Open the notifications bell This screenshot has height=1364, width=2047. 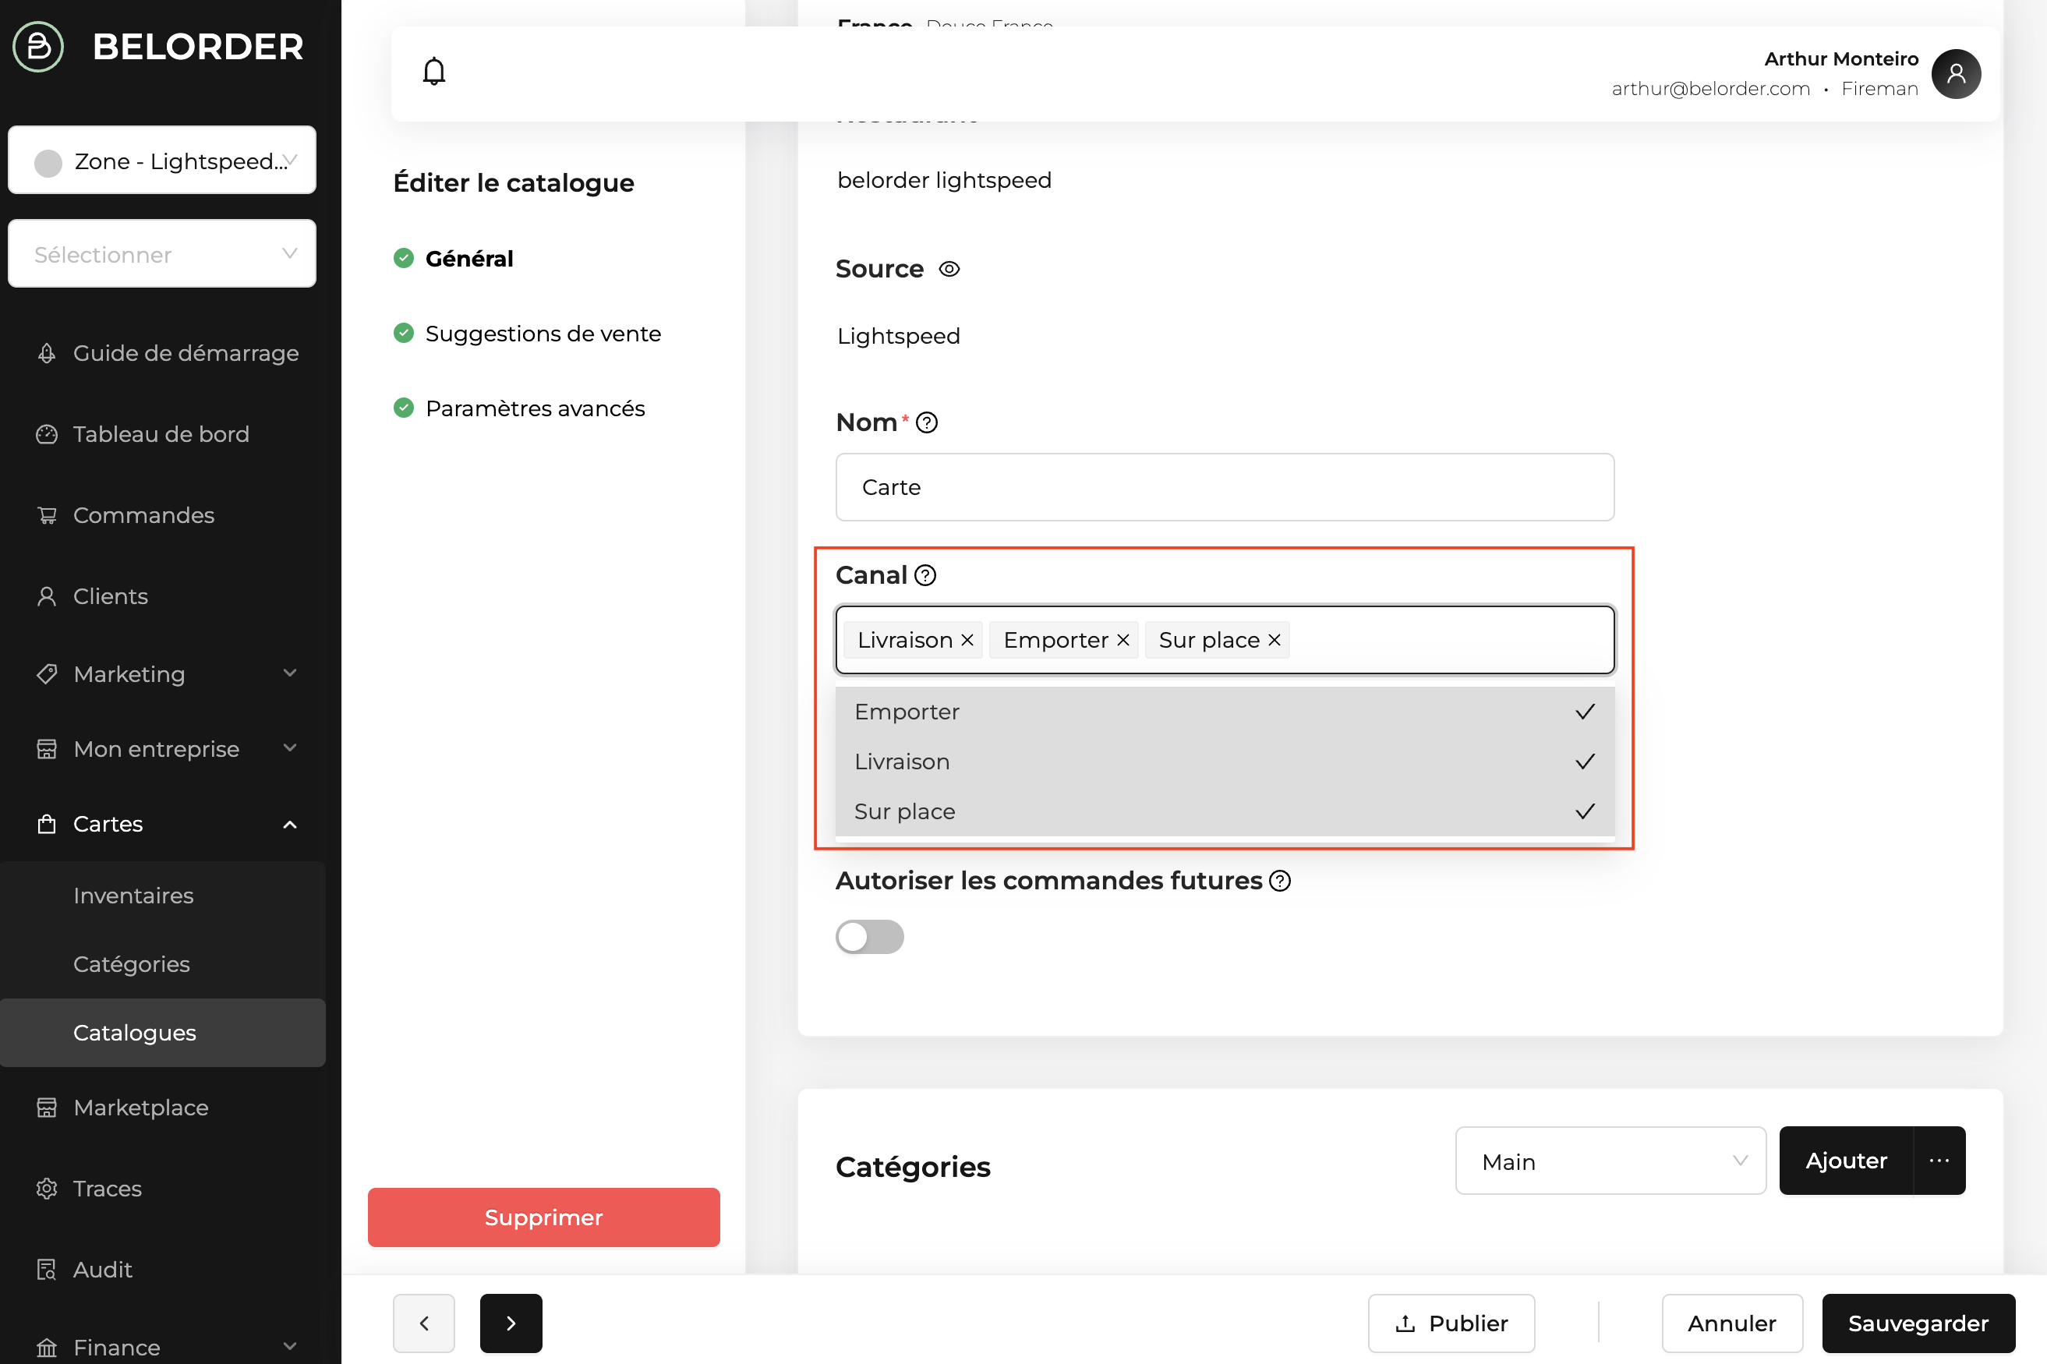pos(434,72)
